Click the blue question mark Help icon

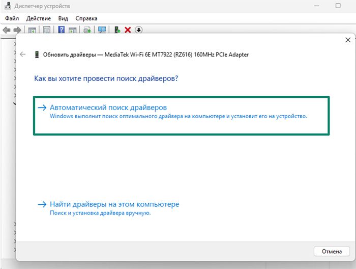(x=62, y=30)
